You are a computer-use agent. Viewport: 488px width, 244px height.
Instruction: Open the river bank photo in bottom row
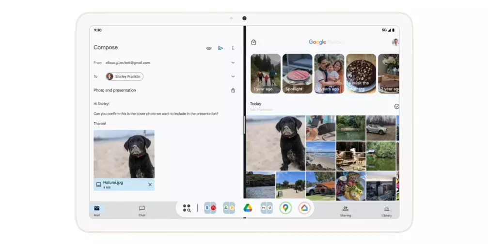(x=261, y=185)
